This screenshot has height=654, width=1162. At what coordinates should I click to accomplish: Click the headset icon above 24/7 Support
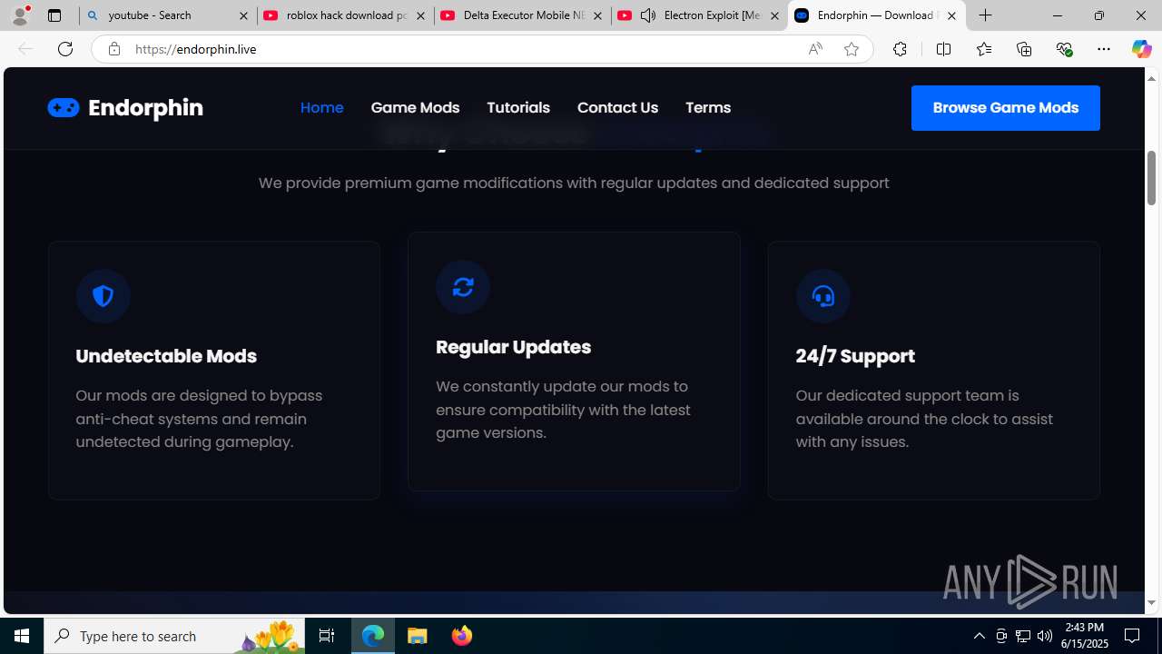coord(822,295)
